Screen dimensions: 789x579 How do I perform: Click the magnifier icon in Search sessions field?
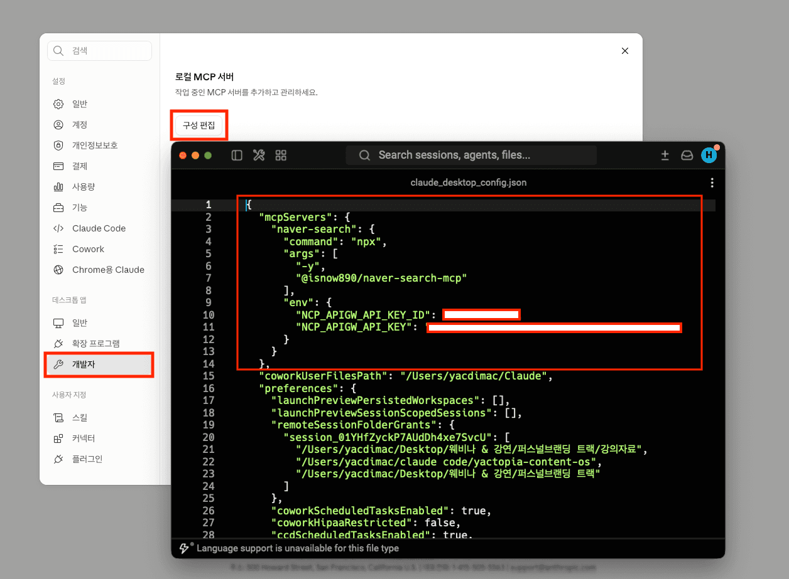click(364, 155)
